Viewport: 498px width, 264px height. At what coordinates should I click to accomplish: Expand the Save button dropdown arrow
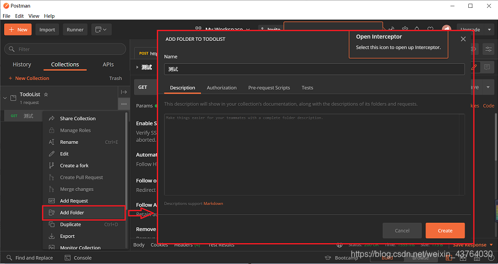(x=488, y=87)
